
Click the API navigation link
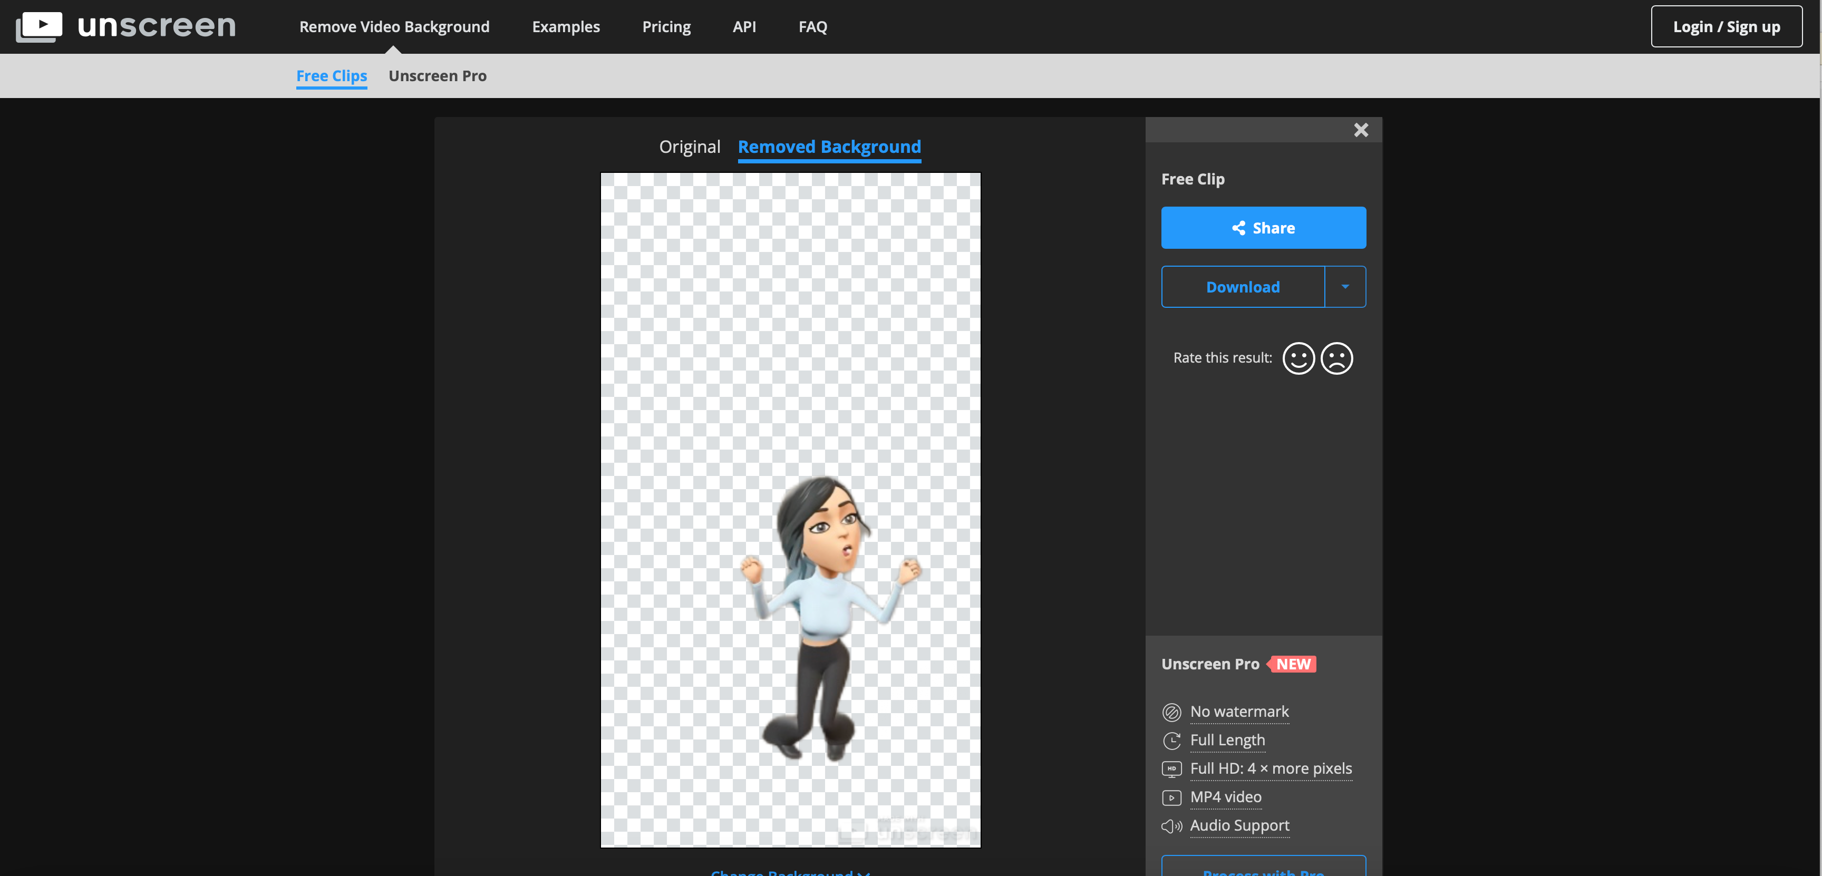[745, 25]
